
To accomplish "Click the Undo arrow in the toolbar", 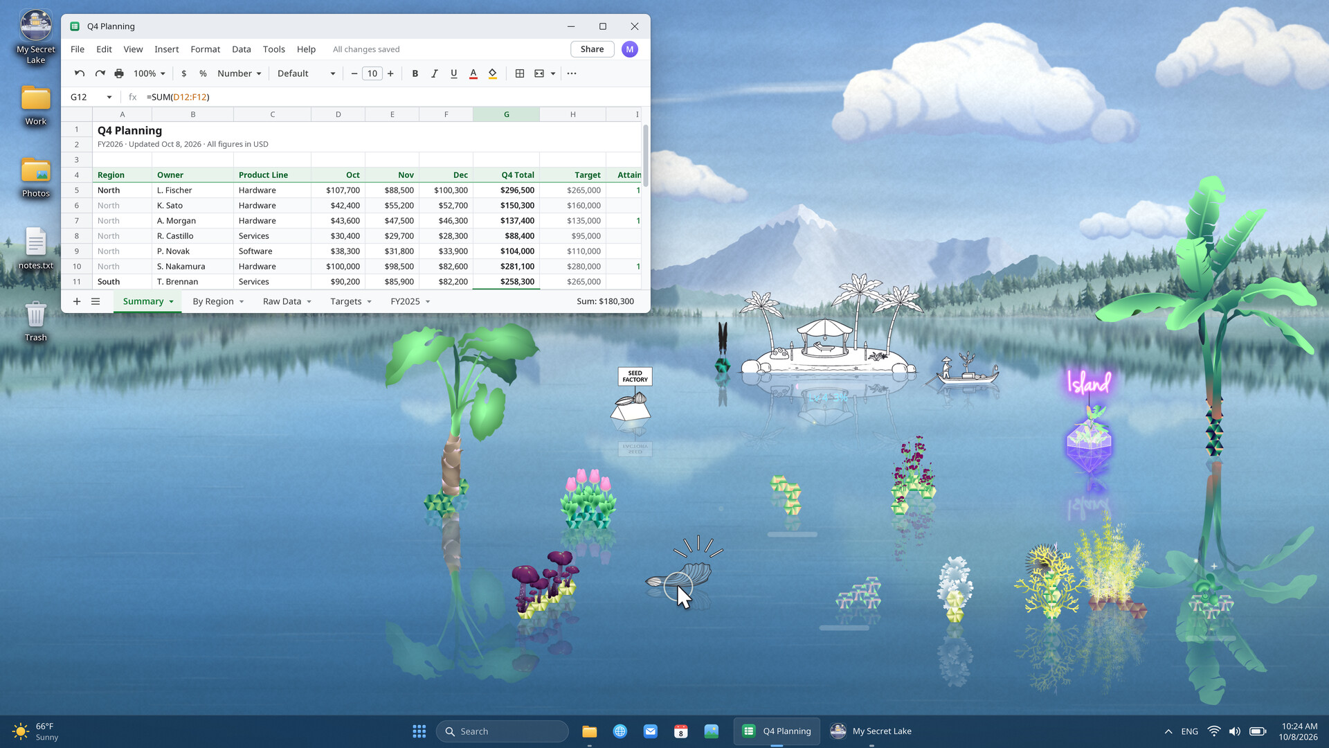I will (x=80, y=73).
